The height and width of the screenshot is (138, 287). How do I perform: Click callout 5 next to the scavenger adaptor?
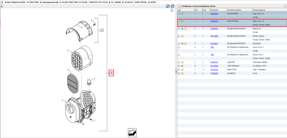click(94, 79)
